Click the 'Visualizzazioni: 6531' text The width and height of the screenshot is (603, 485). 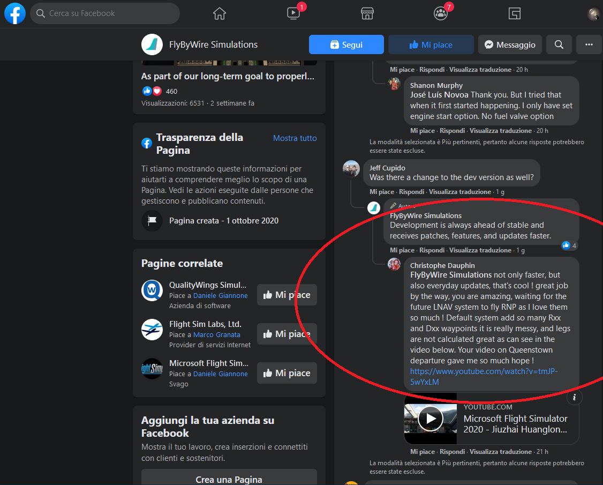click(172, 103)
